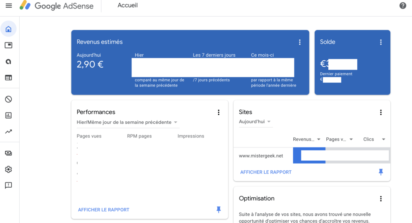Click the Hier revenue label

[139, 55]
